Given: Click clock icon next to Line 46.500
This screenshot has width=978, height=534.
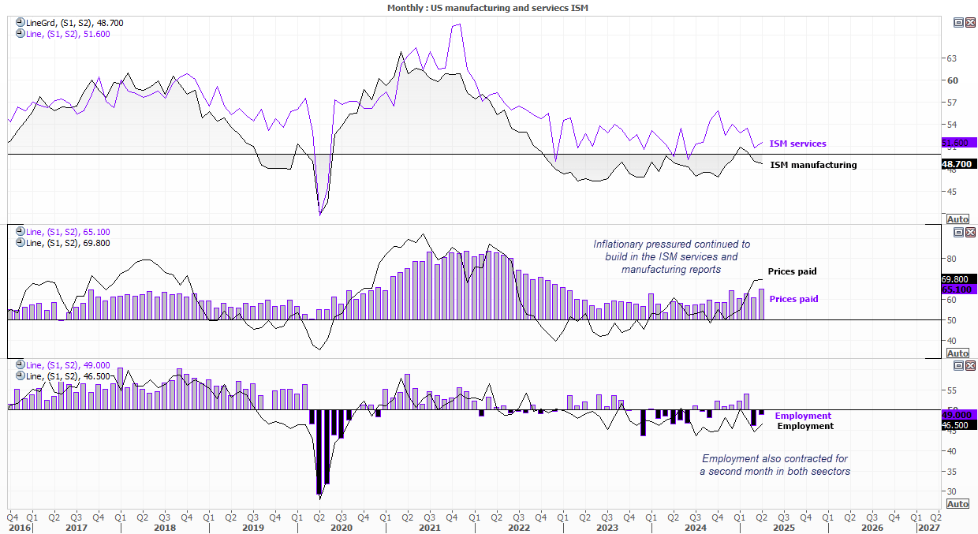Looking at the screenshot, I should (20, 376).
